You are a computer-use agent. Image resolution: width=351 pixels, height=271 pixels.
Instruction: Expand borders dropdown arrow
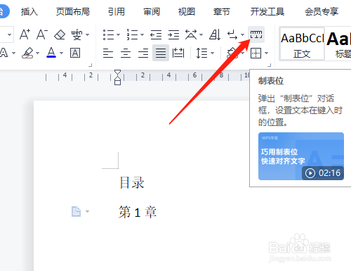coord(266,53)
